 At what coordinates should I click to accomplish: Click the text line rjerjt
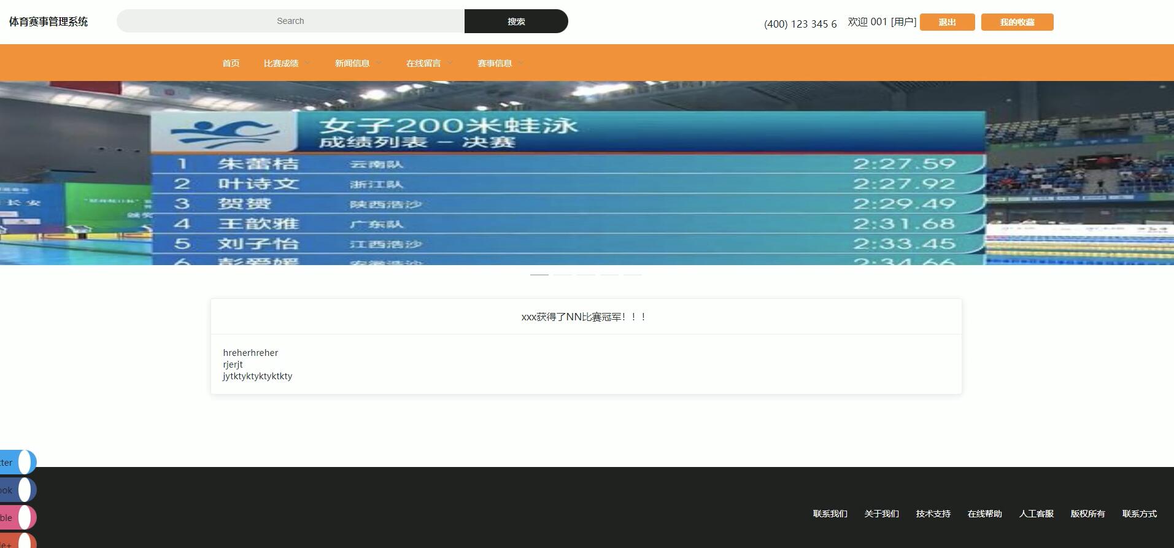233,365
